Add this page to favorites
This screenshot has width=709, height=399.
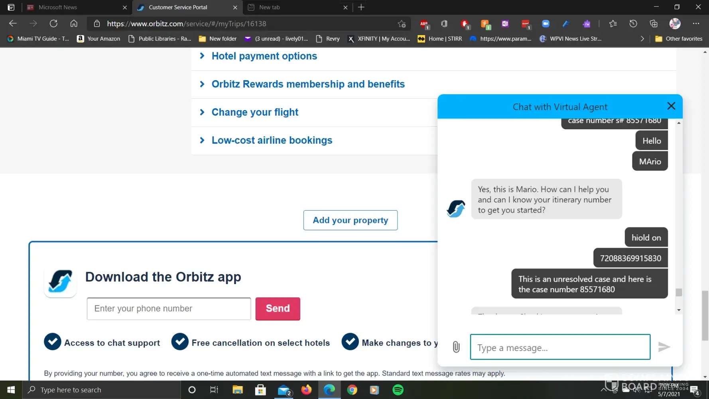(x=402, y=24)
